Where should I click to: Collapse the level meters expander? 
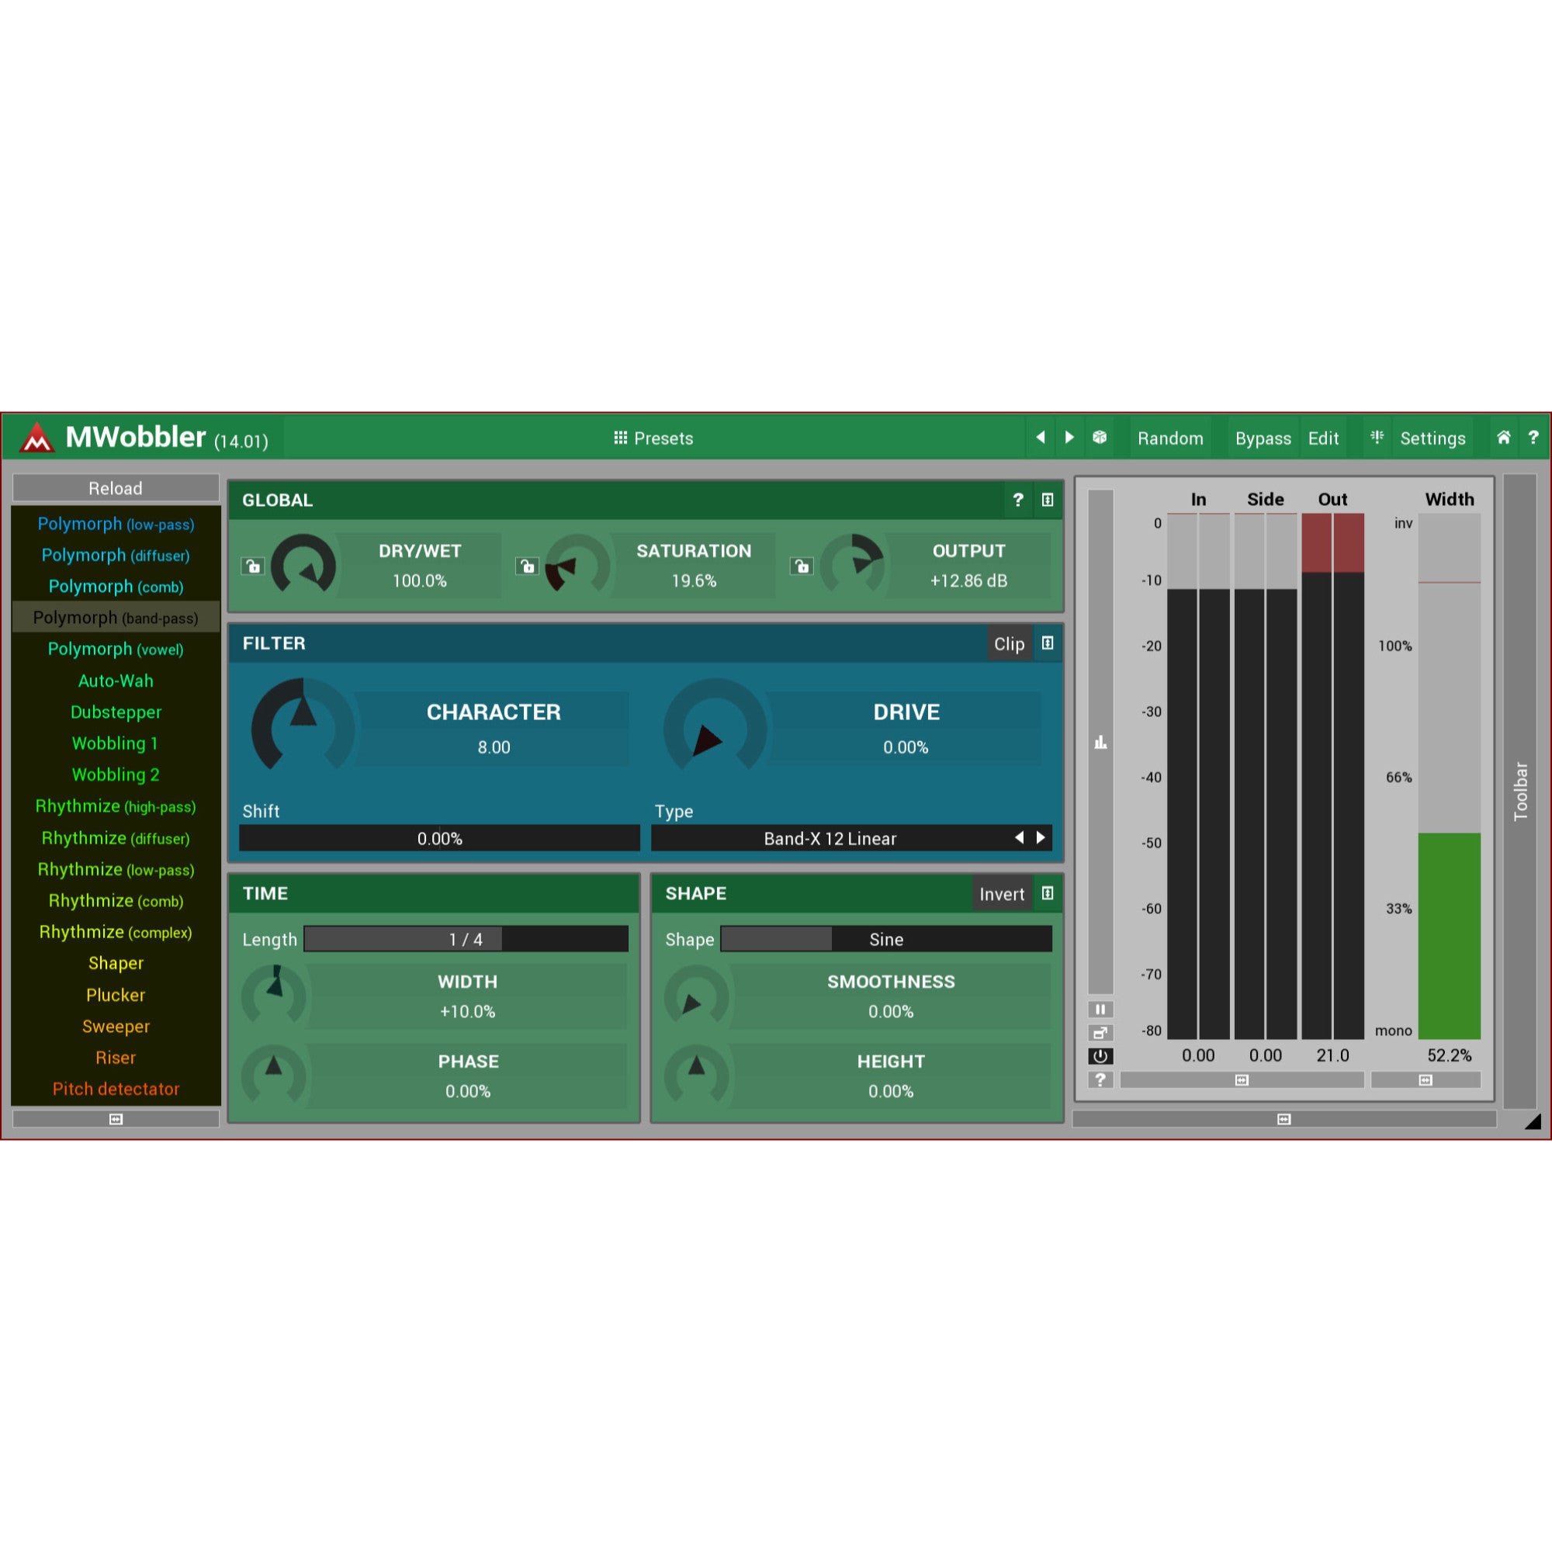click(1242, 1080)
